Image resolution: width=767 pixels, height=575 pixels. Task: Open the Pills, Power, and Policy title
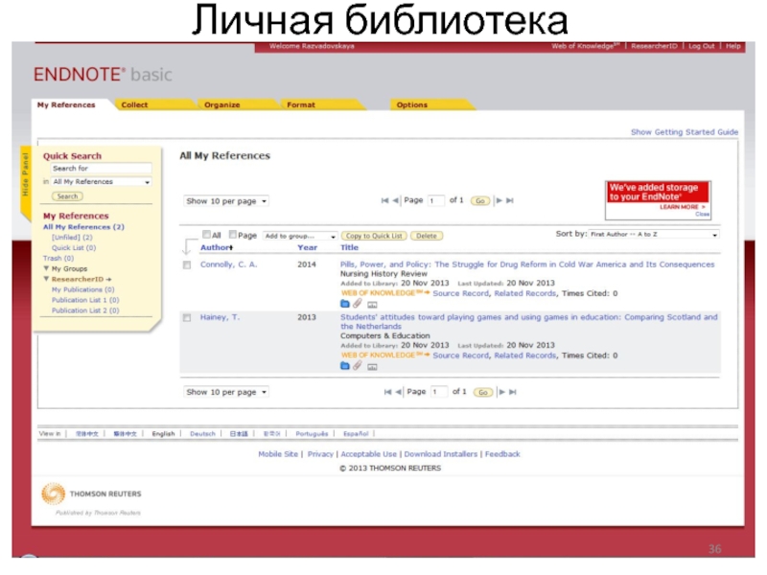527,264
